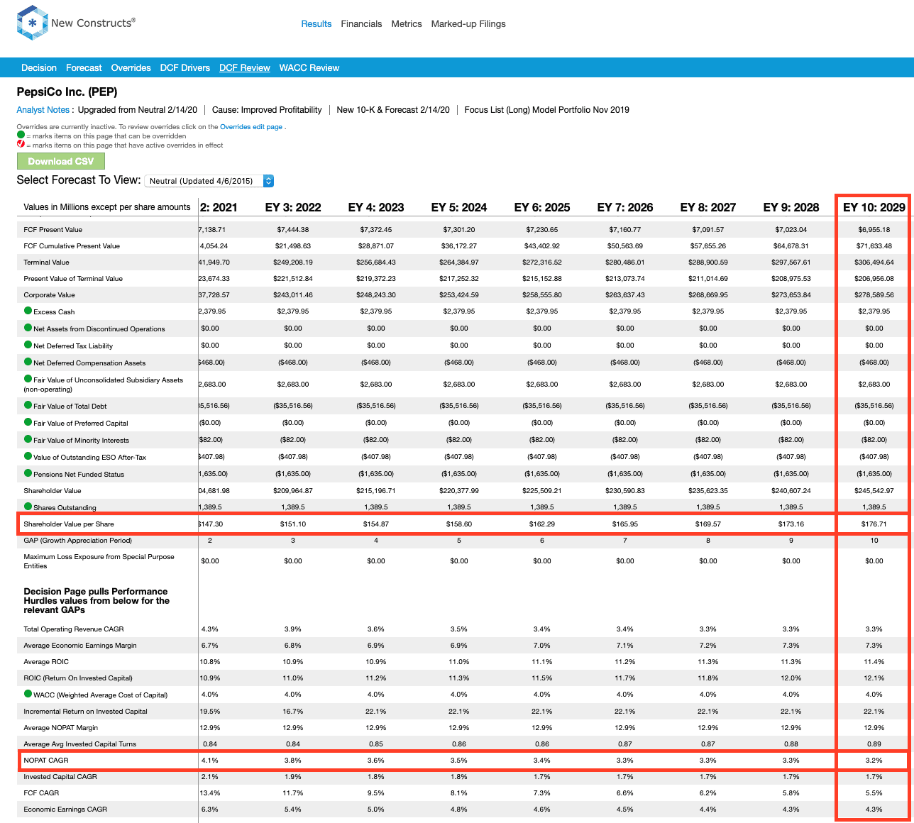The width and height of the screenshot is (914, 823).
Task: Click the NOPAT CAGR row label
Action: tap(46, 761)
